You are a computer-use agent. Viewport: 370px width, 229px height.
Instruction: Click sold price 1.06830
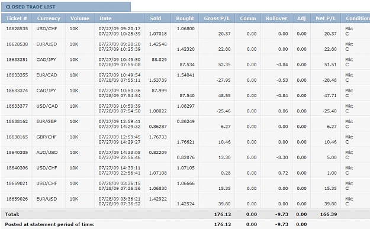[x=158, y=188]
